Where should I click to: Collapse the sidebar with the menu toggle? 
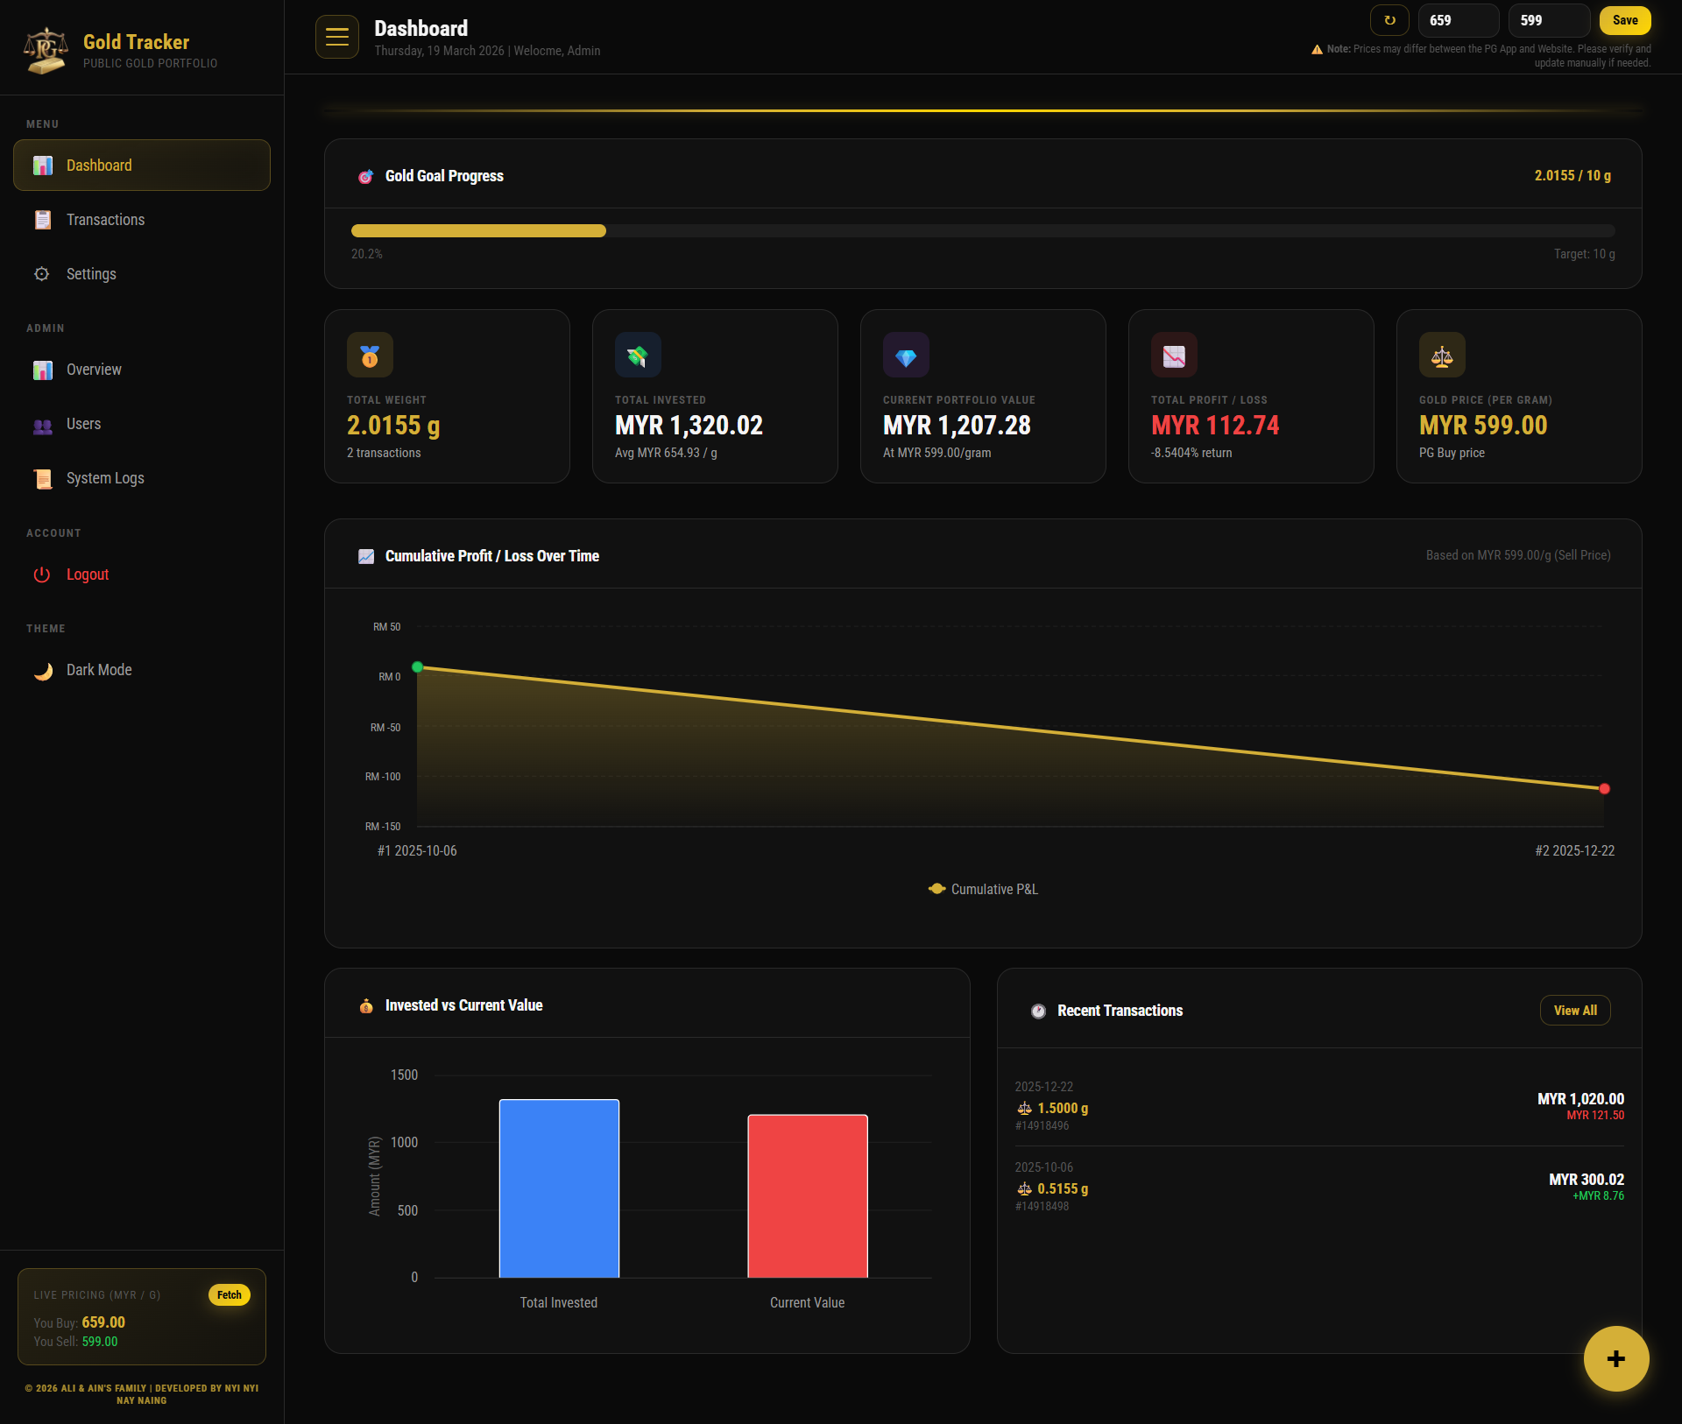(x=336, y=37)
